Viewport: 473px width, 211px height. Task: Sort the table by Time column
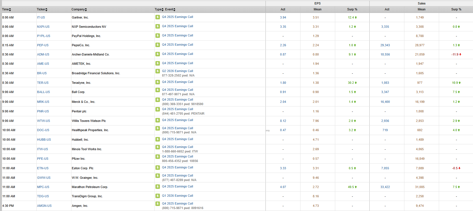(x=6, y=10)
